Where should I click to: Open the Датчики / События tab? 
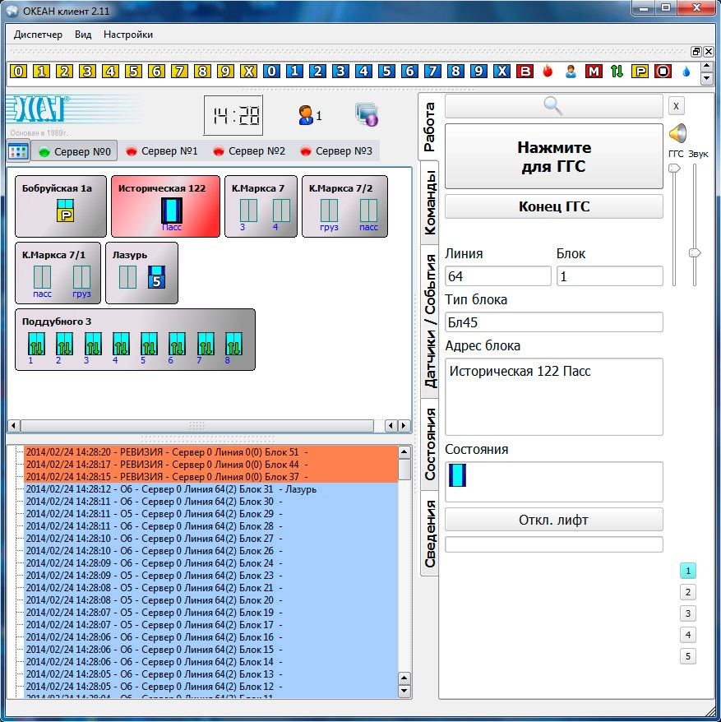point(430,321)
